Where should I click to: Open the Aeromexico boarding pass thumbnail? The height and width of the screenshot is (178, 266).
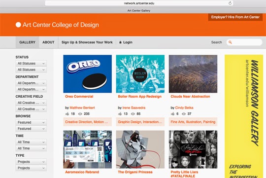(88, 149)
